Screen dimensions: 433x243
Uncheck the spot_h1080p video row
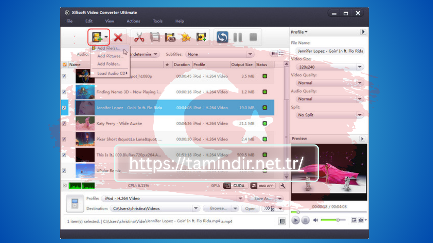(x=64, y=76)
